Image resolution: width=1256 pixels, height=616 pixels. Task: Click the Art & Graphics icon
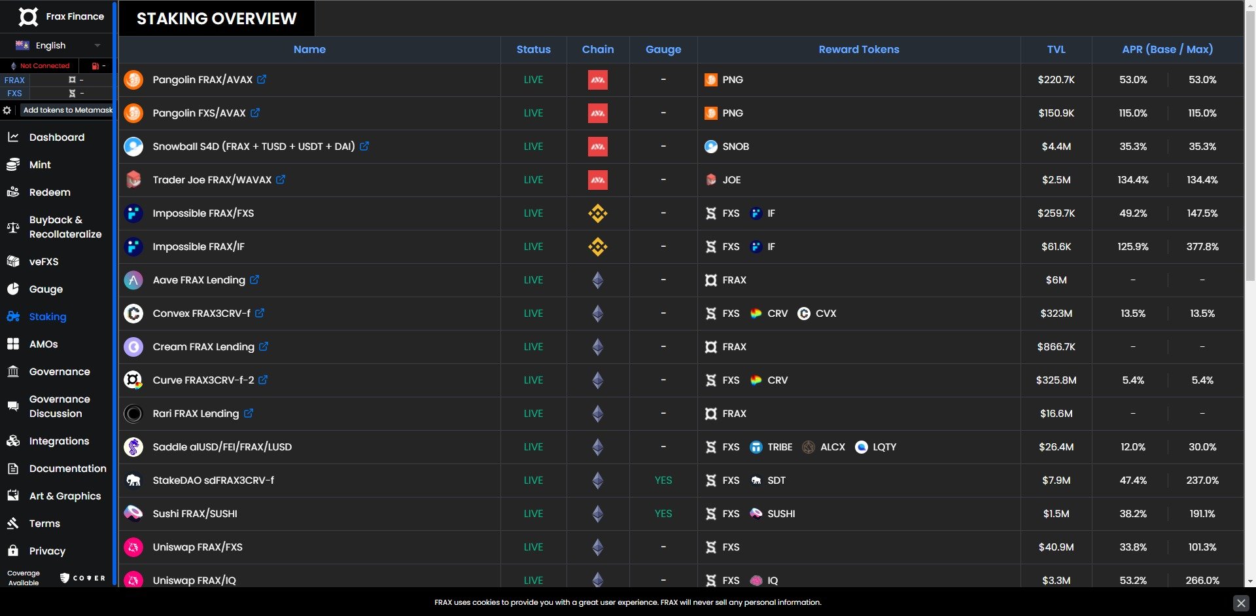pyautogui.click(x=13, y=496)
